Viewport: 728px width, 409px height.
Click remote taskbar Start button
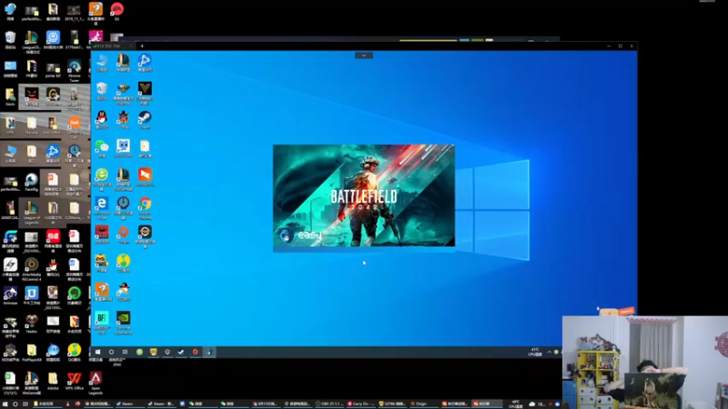pos(98,352)
